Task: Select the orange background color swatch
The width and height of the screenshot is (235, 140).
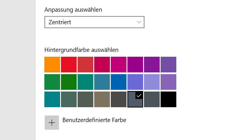Action: tap(52, 65)
